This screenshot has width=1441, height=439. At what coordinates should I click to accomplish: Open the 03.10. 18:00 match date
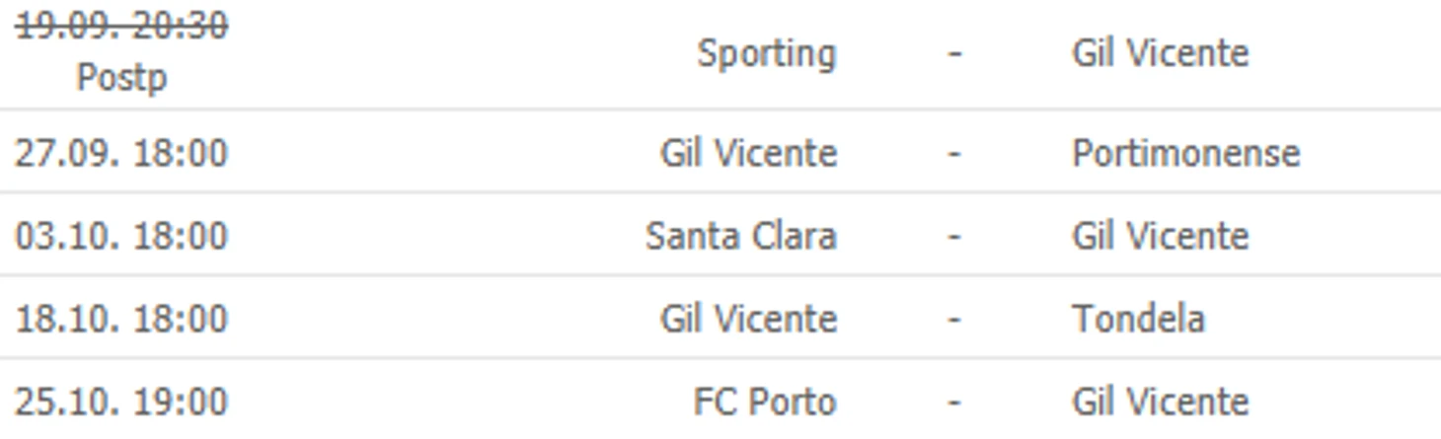121,237
